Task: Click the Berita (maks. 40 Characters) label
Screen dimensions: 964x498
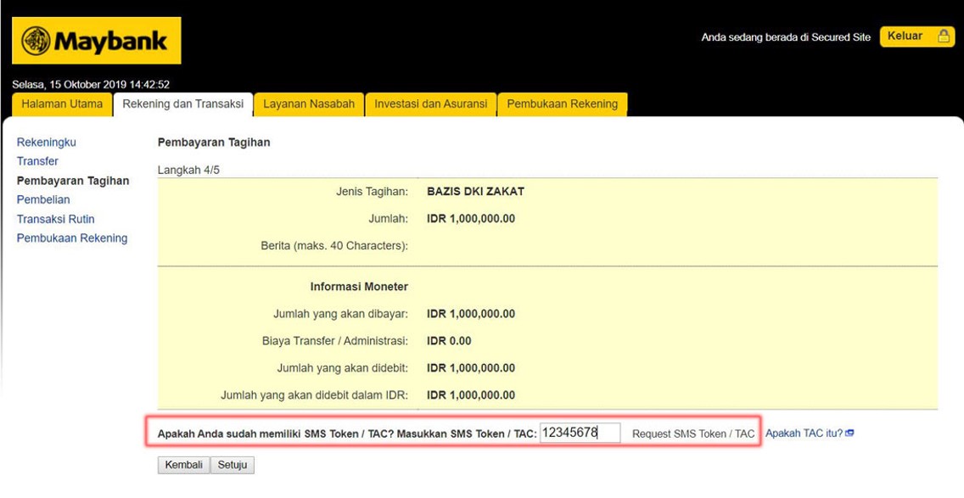Action: [335, 246]
